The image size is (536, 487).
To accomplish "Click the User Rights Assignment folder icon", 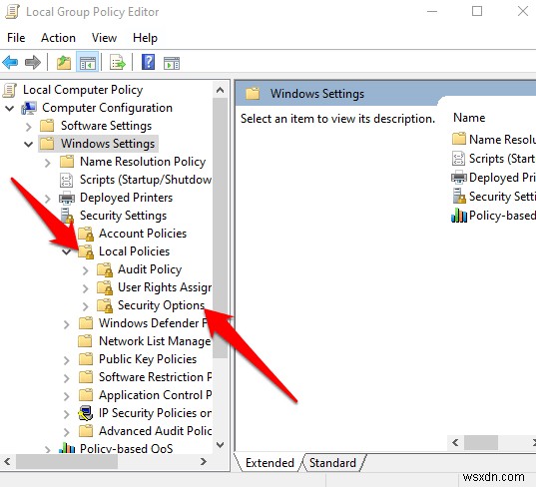I will (105, 287).
